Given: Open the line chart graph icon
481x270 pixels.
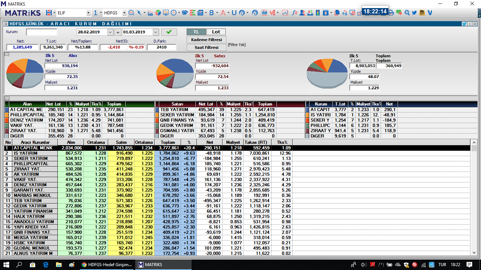Looking at the screenshot, I should tap(285, 13).
